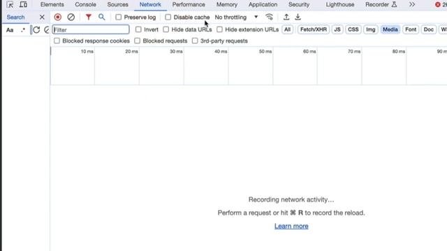Screen dimensions: 447x251
Task: Enable Preserve log checkbox
Action: point(118,17)
